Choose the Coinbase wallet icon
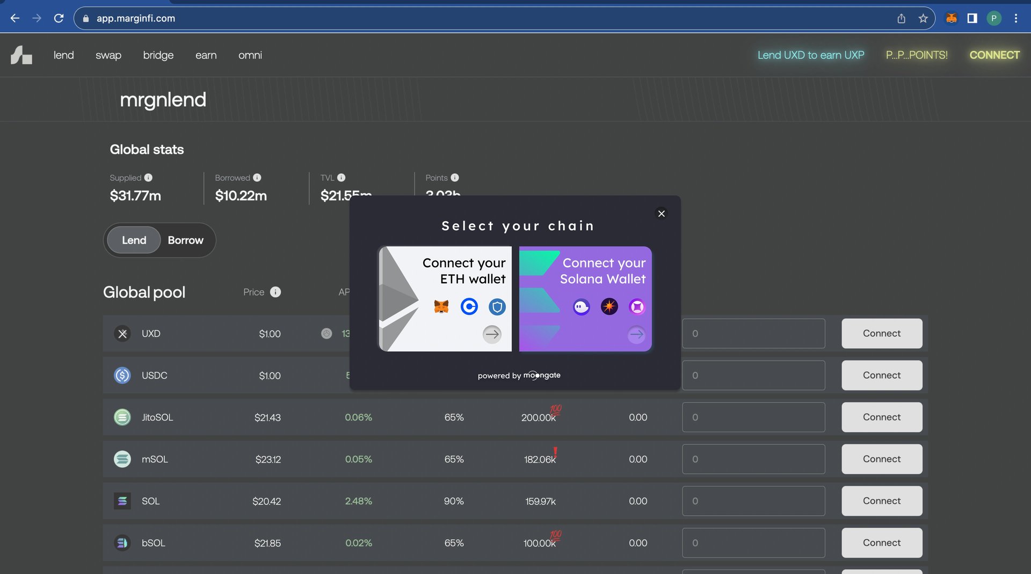The width and height of the screenshot is (1031, 574). pyautogui.click(x=469, y=307)
